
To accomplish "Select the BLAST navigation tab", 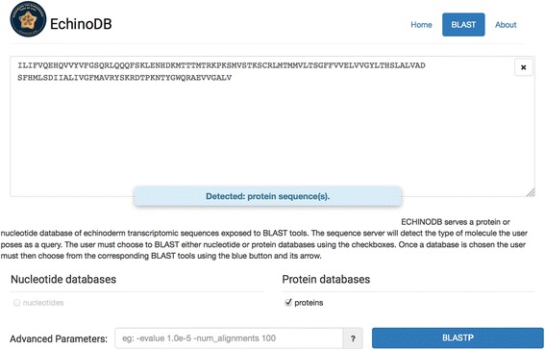I will 463,25.
